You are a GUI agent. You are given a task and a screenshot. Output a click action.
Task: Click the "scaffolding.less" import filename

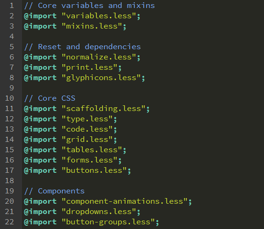coord(103,109)
